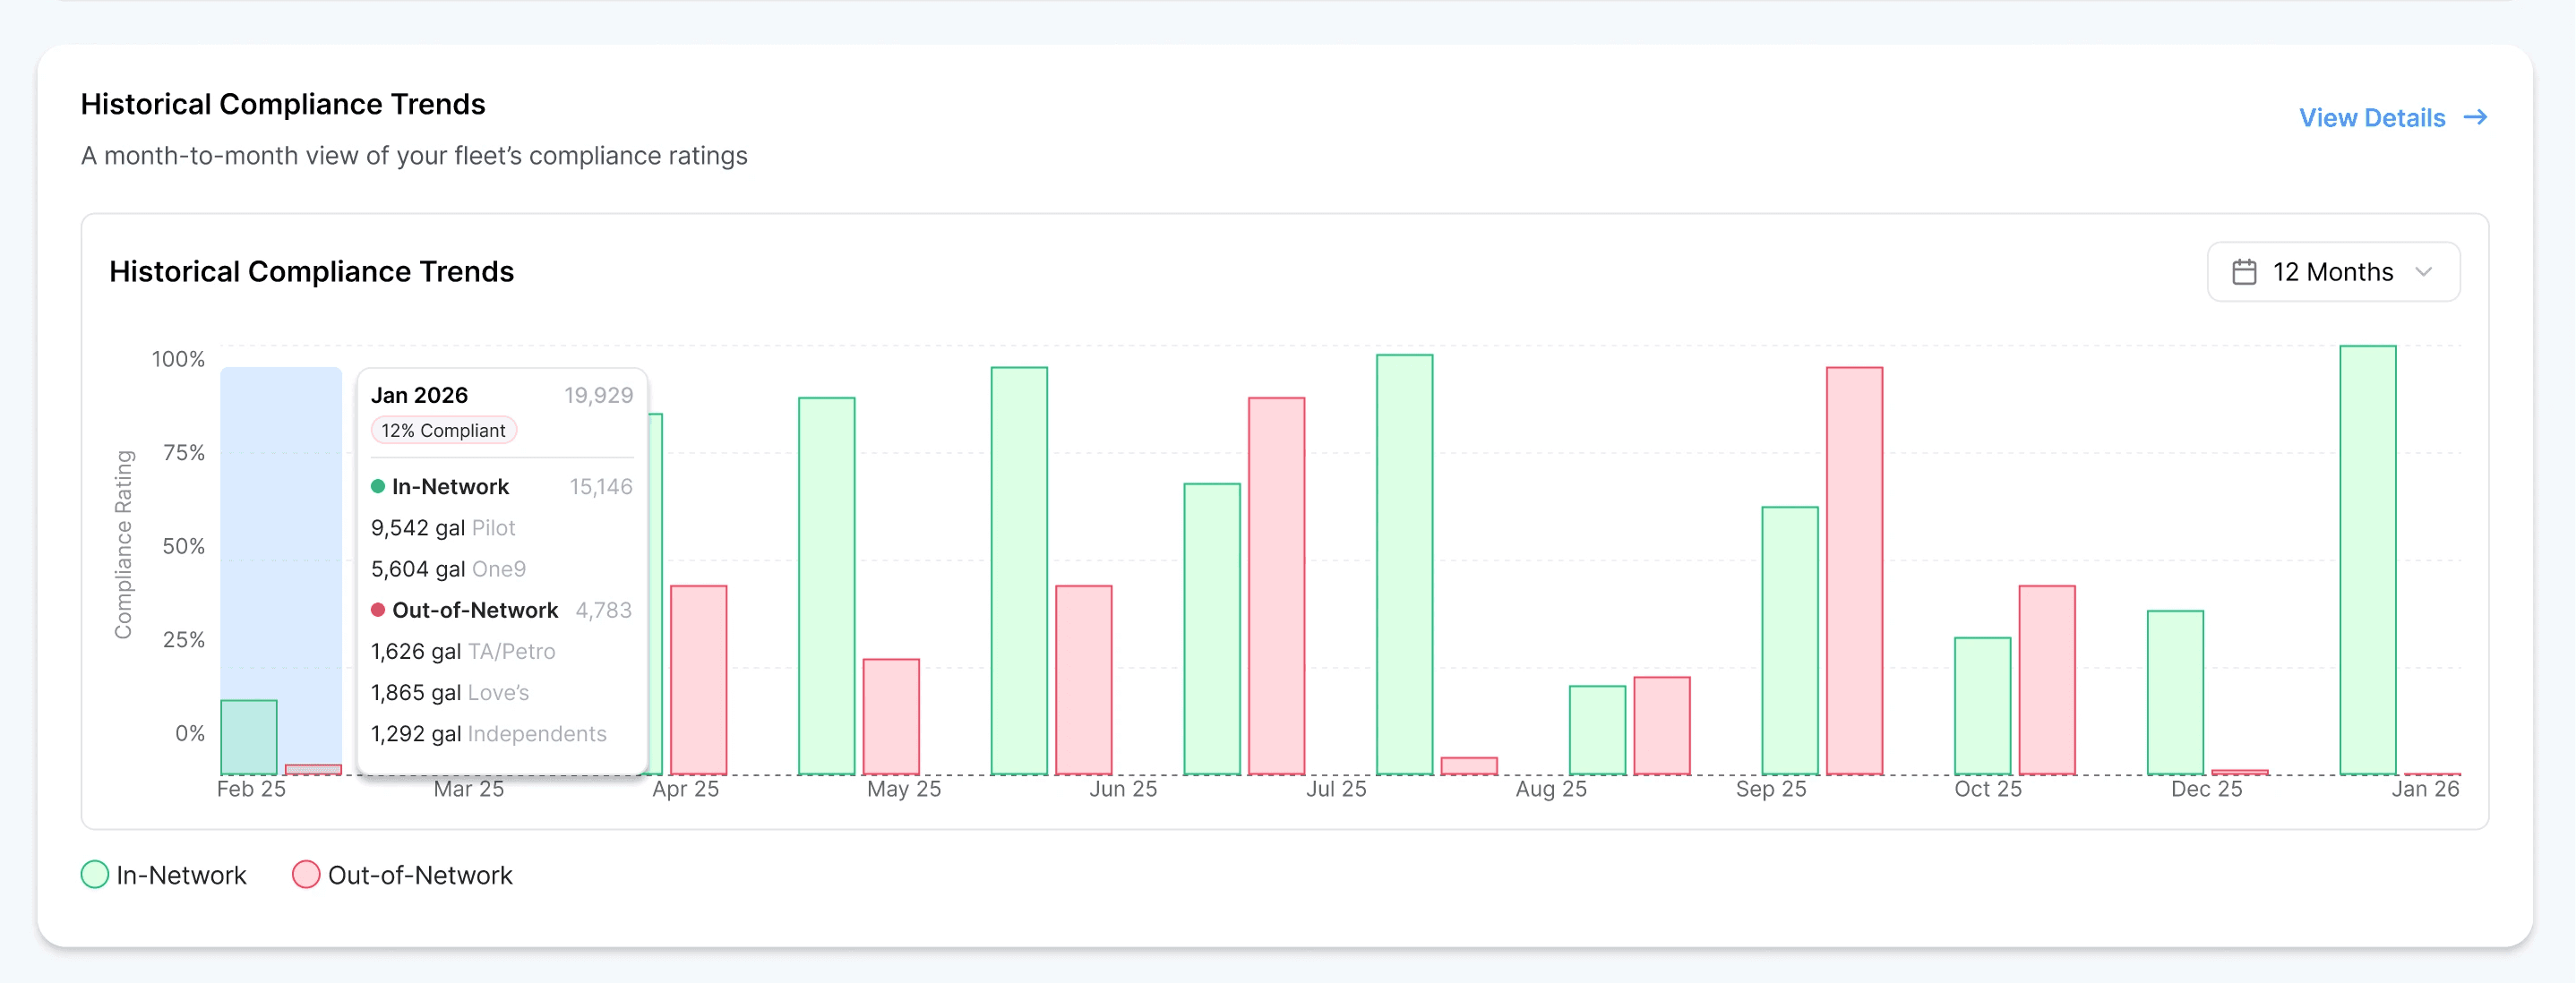Click the Aug 25 axis label

pyautogui.click(x=1550, y=789)
